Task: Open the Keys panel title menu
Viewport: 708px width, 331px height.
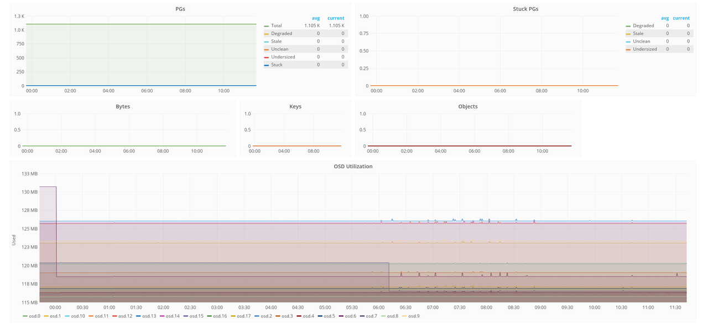Action: [x=295, y=106]
